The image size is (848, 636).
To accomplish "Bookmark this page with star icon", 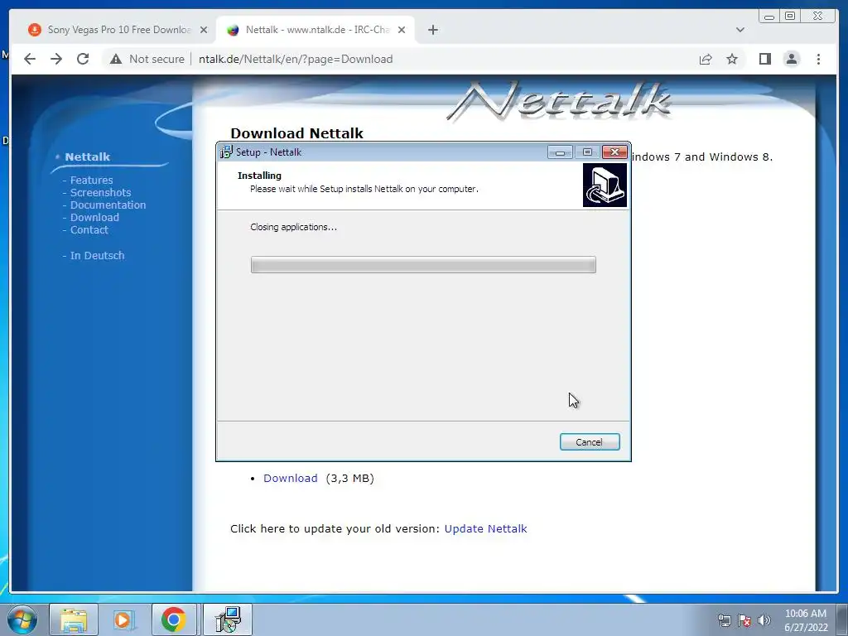I will (732, 59).
